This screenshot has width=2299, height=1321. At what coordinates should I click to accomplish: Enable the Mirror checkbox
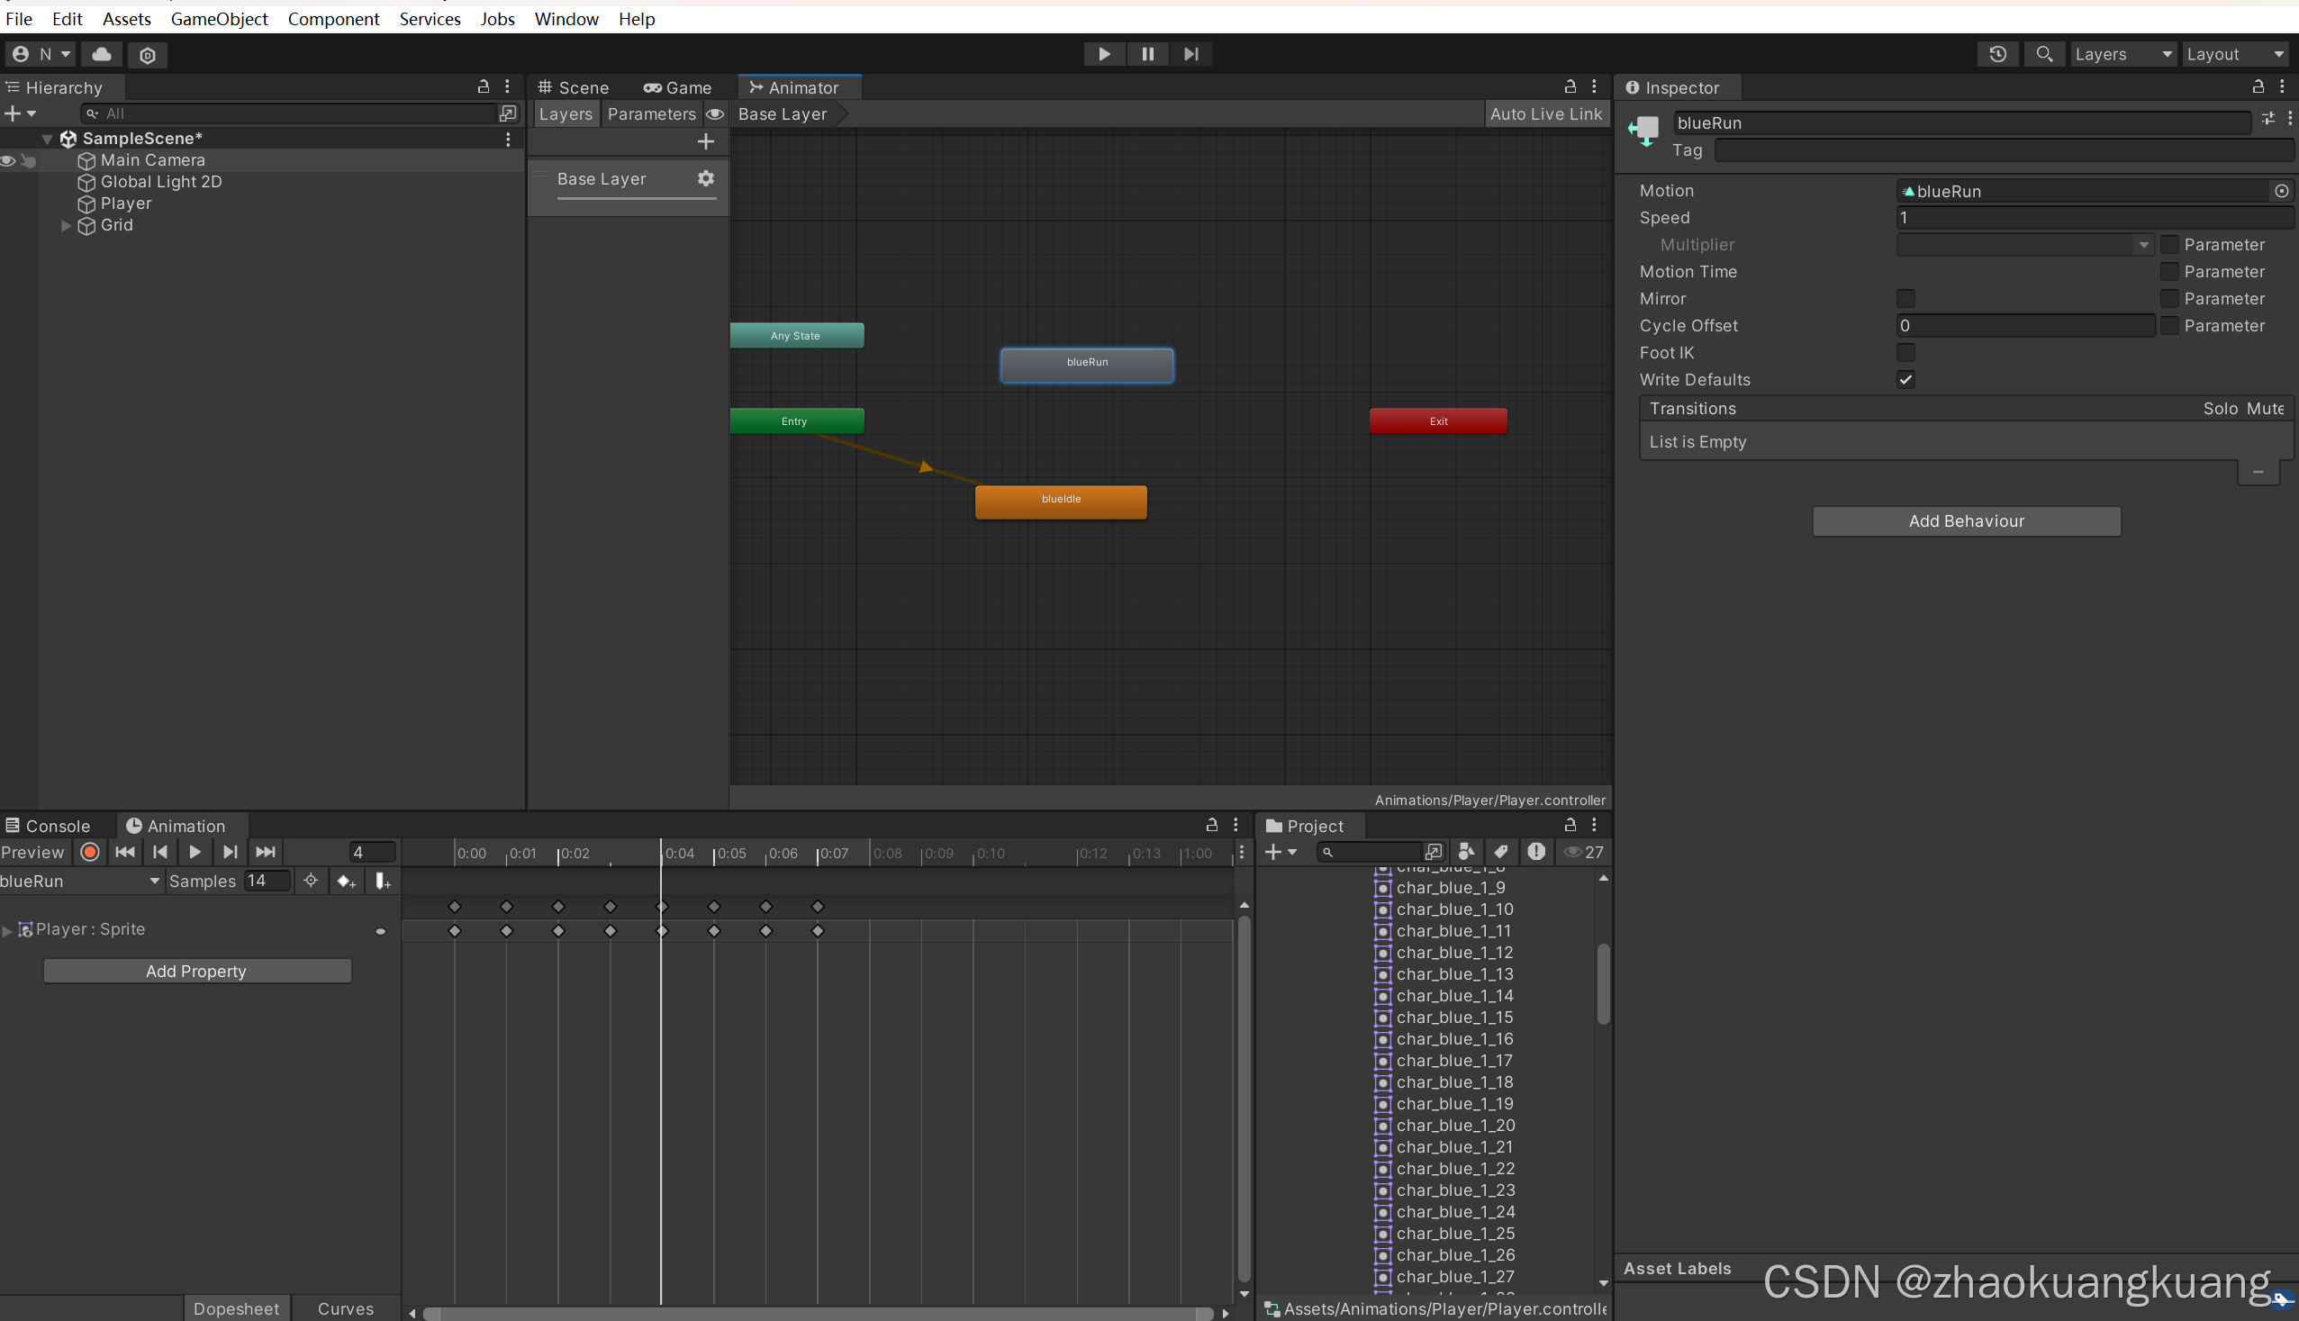tap(1905, 298)
